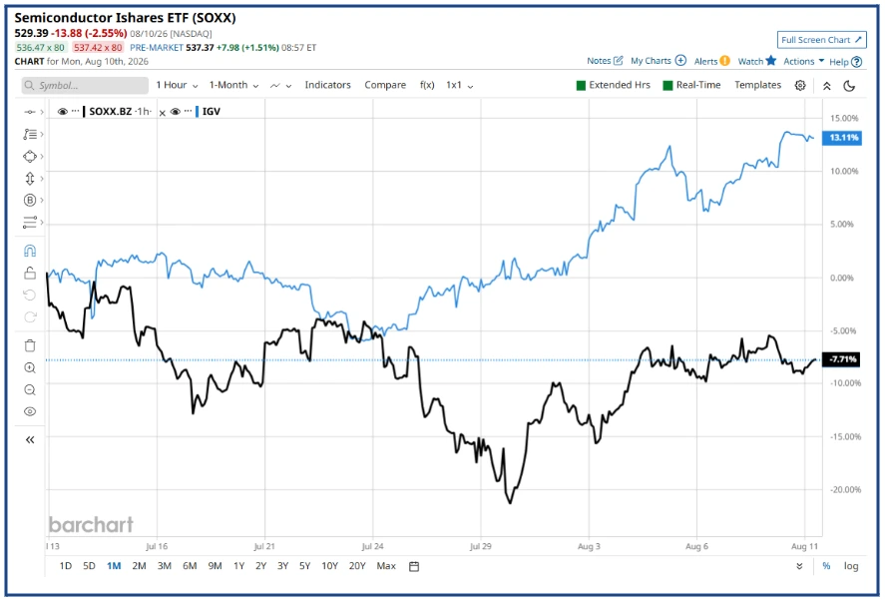The image size is (885, 600).
Task: Click the undo arrow icon
Action: [x=30, y=295]
